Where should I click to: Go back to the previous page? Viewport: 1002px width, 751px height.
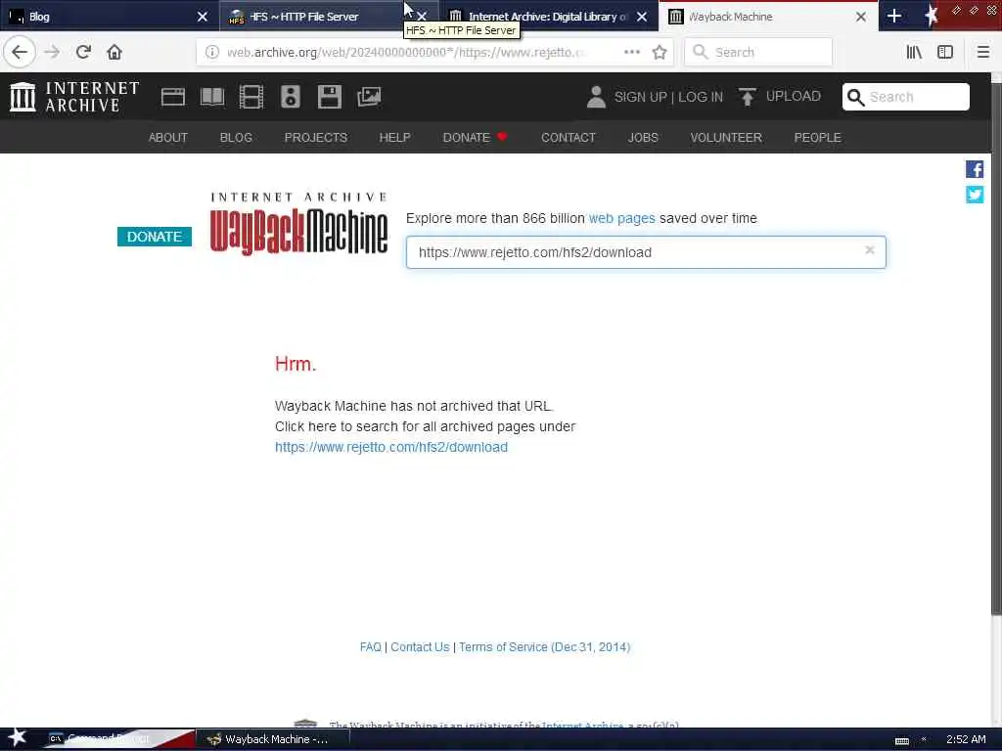pos(20,52)
